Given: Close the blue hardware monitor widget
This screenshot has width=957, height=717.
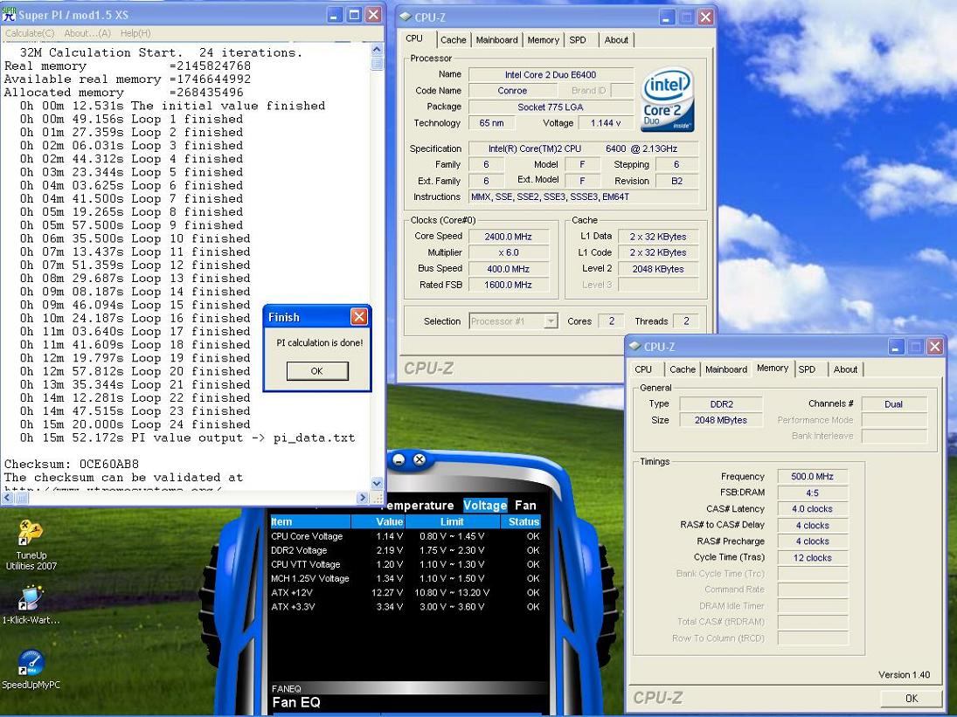Looking at the screenshot, I should [419, 459].
